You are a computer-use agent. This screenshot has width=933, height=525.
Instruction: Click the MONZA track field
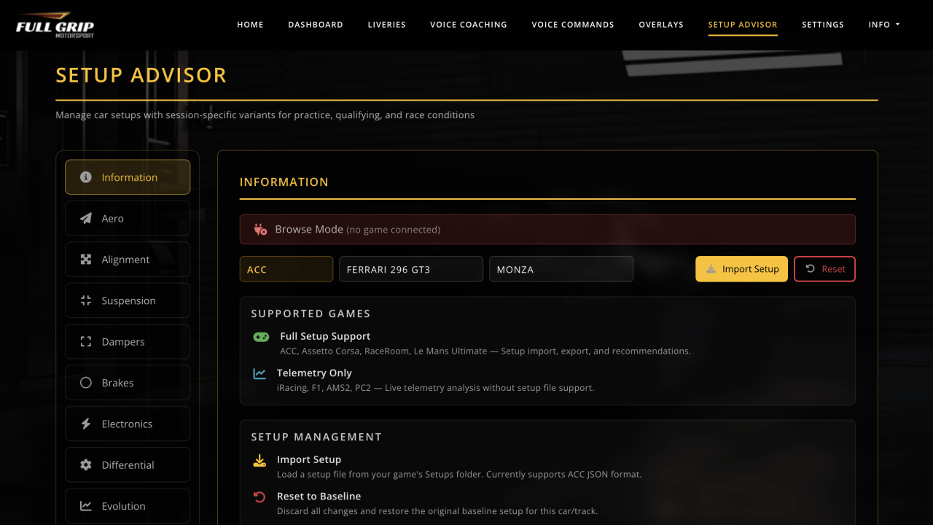[x=561, y=268]
